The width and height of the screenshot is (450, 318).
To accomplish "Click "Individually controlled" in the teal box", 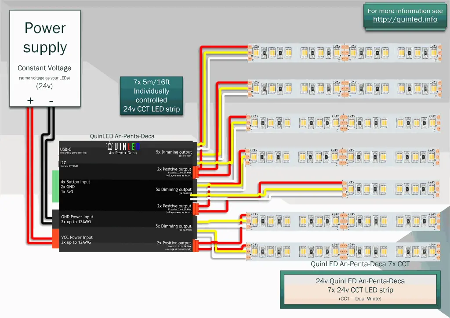I will pos(151,95).
